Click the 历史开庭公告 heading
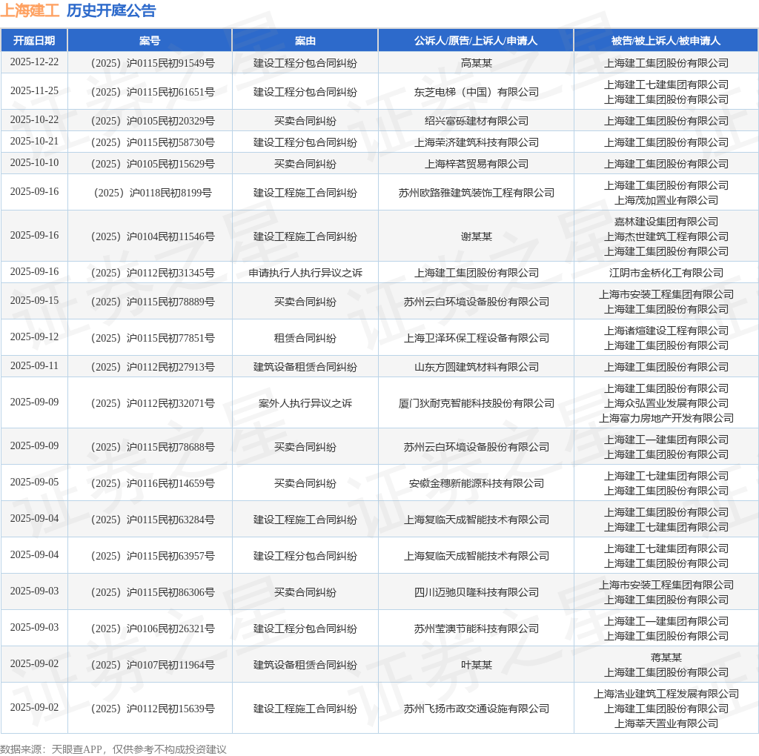The width and height of the screenshot is (759, 756). click(x=111, y=10)
